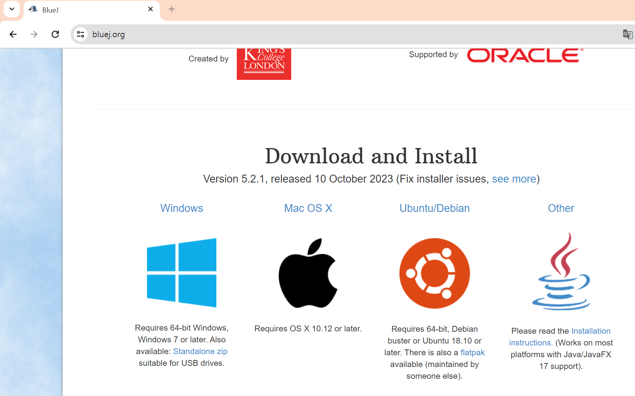This screenshot has height=396, width=635.
Task: Click 'Requires OS X 10.12 or later' text
Action: point(308,329)
